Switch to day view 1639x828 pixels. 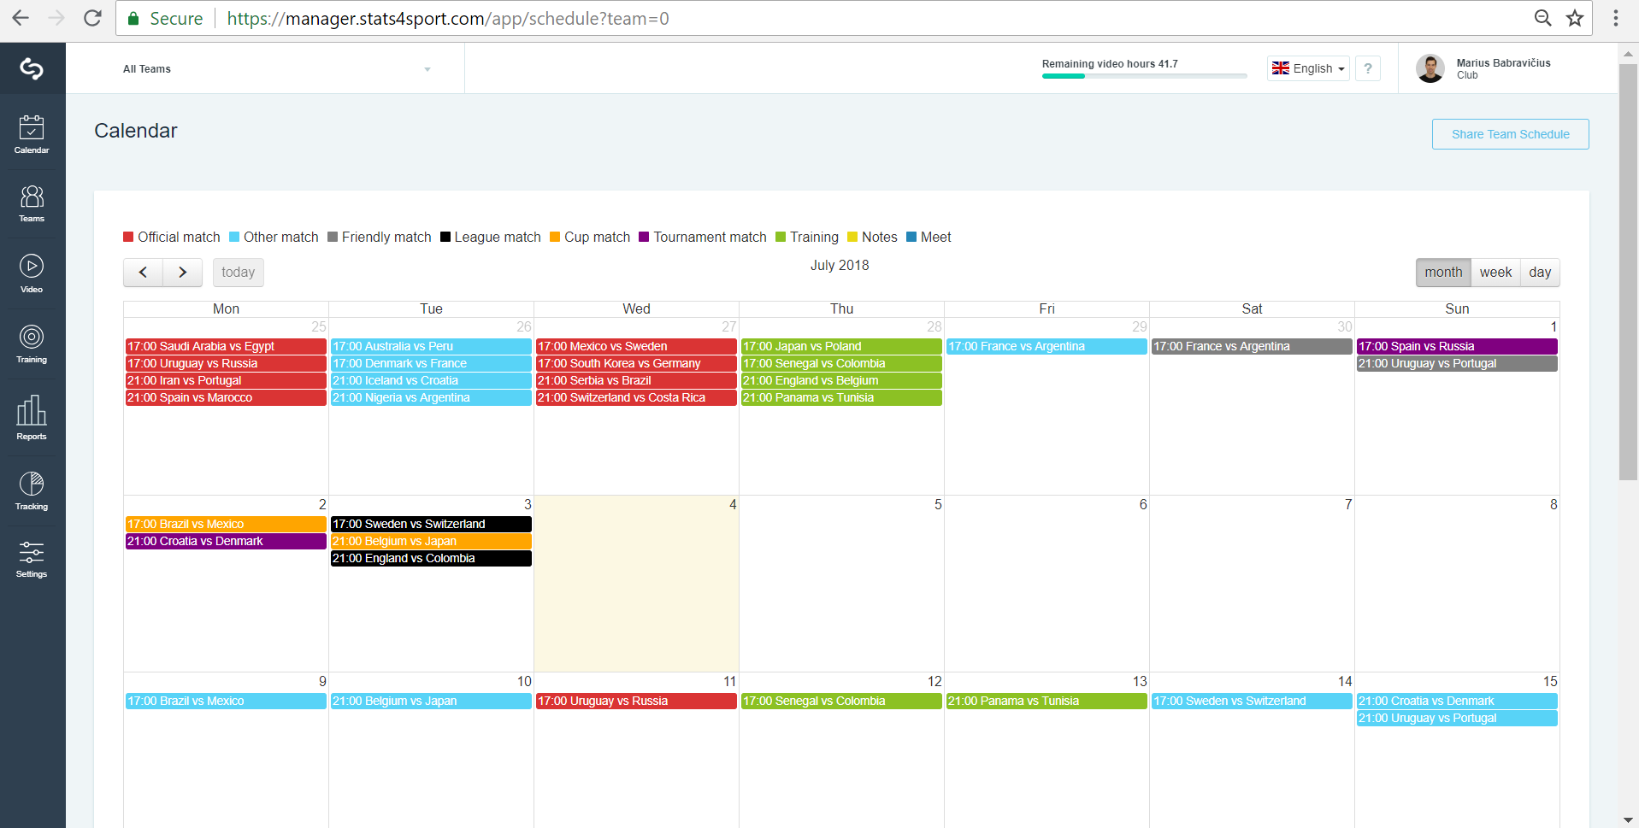tap(1540, 273)
